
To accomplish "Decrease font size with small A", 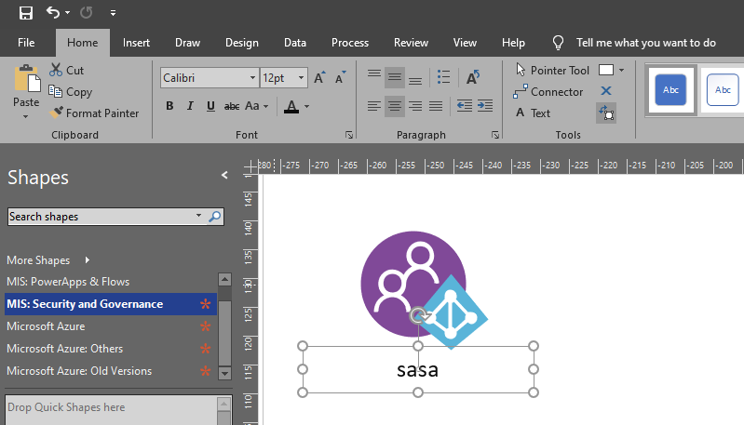I will point(340,78).
